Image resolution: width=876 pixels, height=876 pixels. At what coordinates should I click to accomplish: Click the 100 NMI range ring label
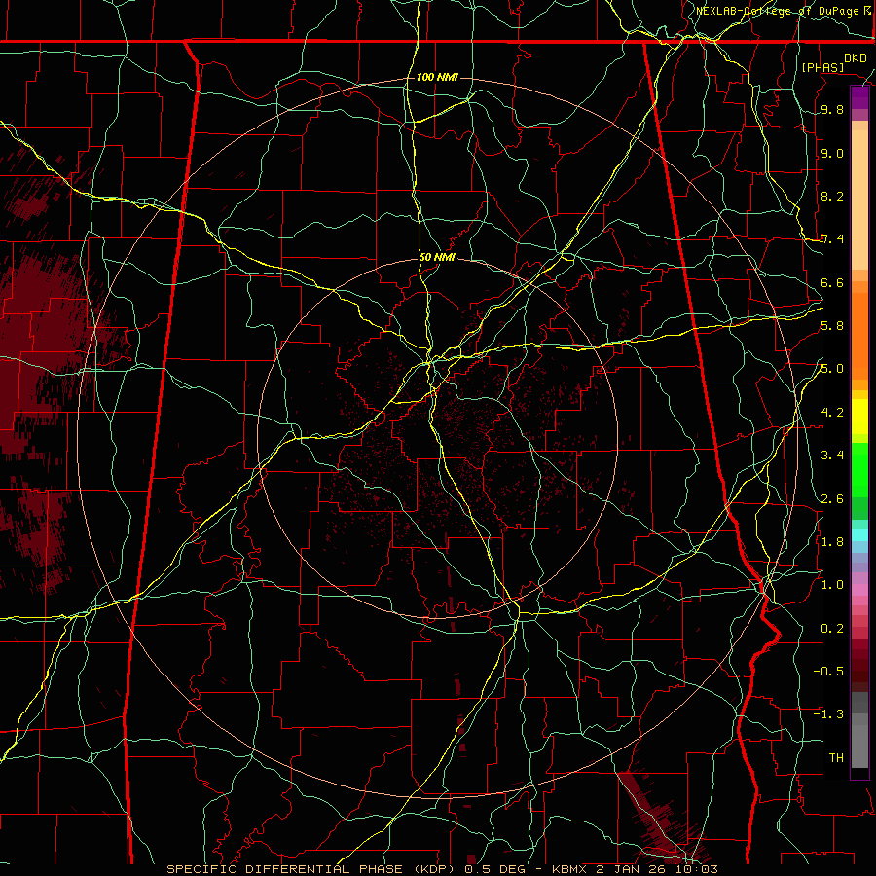tap(437, 77)
